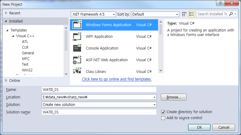Select General under Visual C++

click(28, 53)
